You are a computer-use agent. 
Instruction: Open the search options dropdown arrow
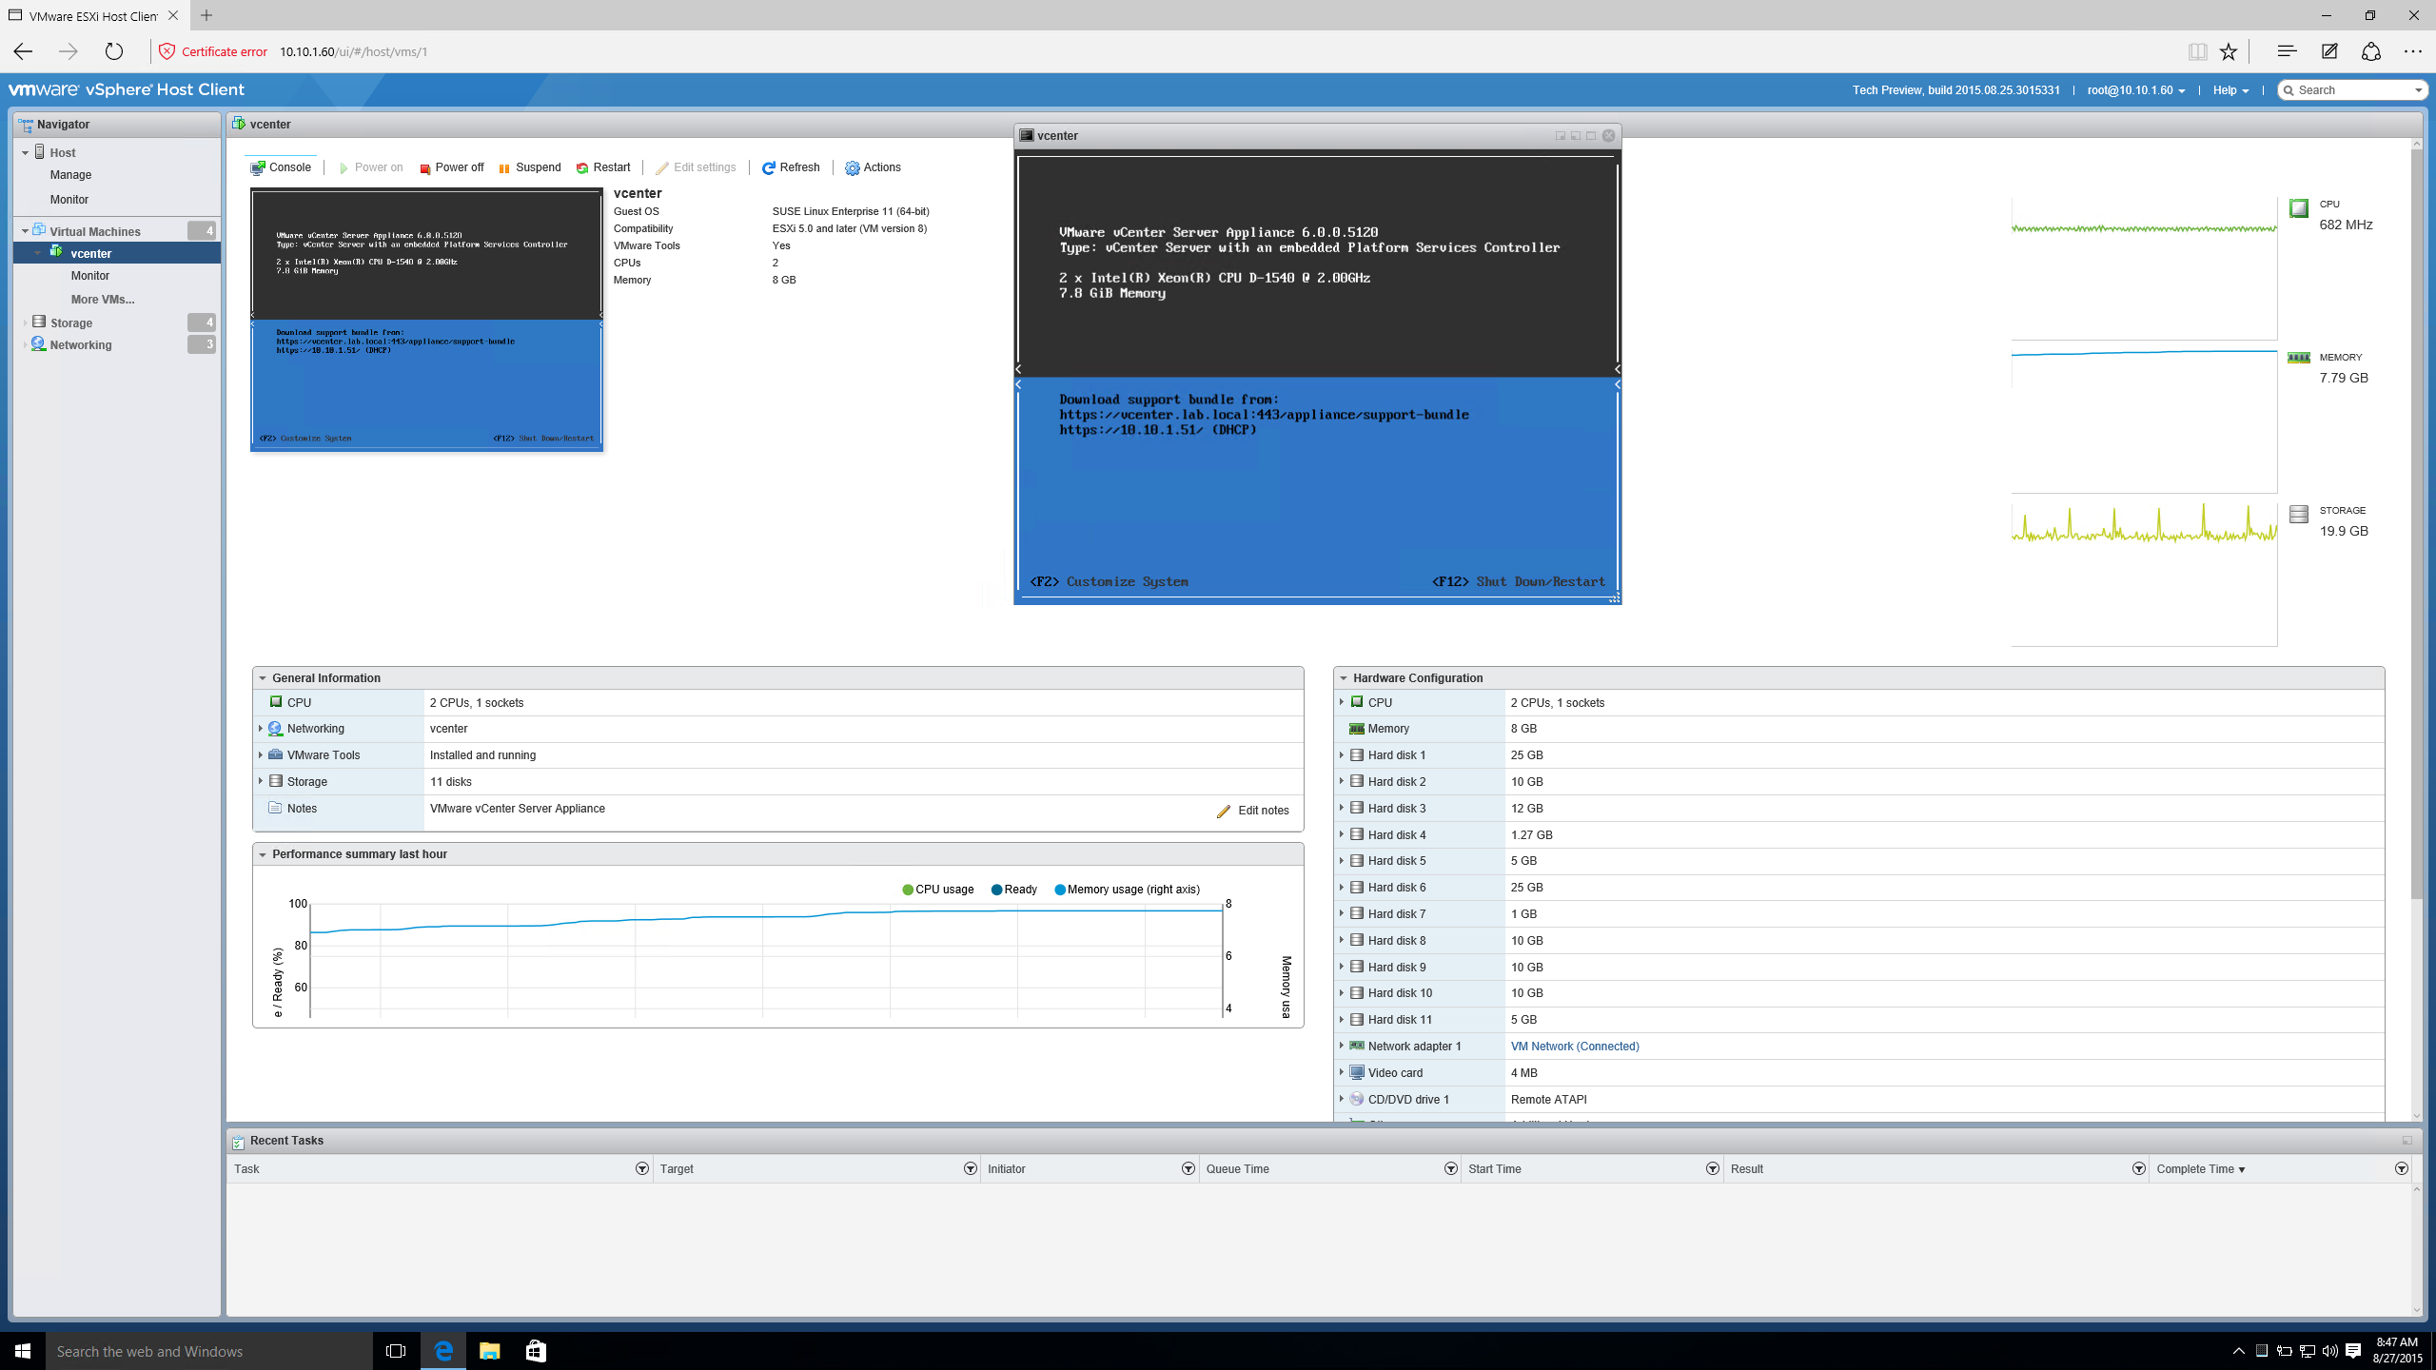2418,90
